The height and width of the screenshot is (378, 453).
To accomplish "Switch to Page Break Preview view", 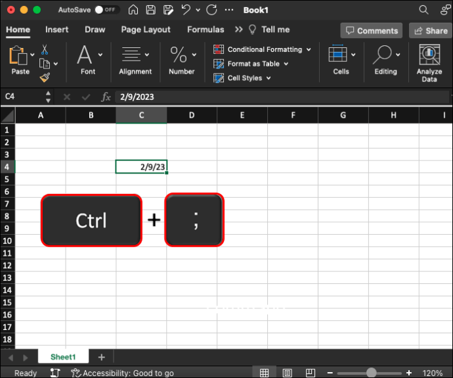I will (311, 373).
